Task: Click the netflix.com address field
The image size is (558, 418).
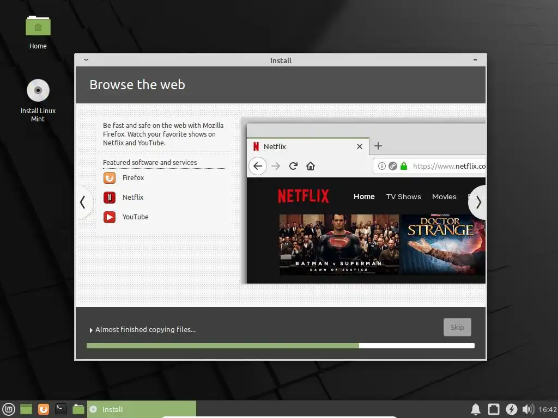Action: 429,166
